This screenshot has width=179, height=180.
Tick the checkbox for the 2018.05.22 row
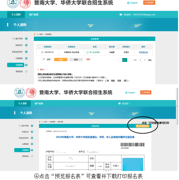click(42, 52)
